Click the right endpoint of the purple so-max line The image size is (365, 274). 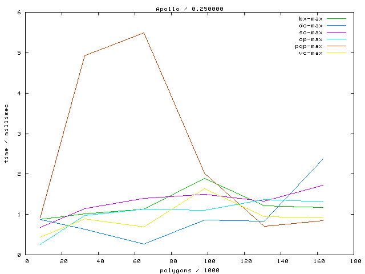click(323, 185)
